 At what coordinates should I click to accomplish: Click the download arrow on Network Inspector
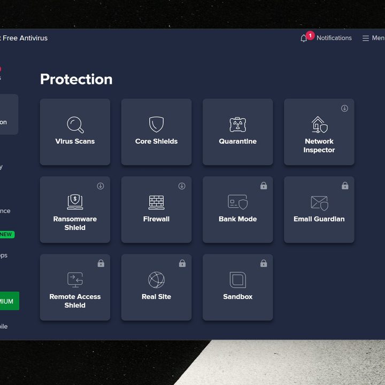[x=344, y=108]
